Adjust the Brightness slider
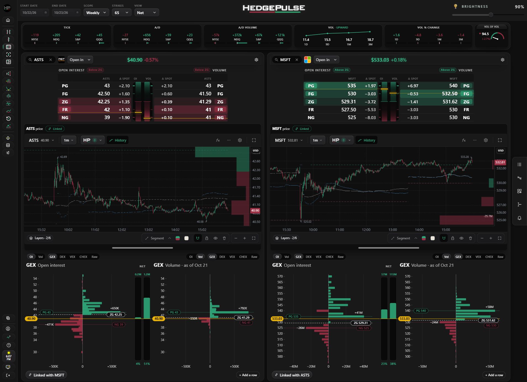Viewport: 527px width, 382px height. pyautogui.click(x=488, y=15)
